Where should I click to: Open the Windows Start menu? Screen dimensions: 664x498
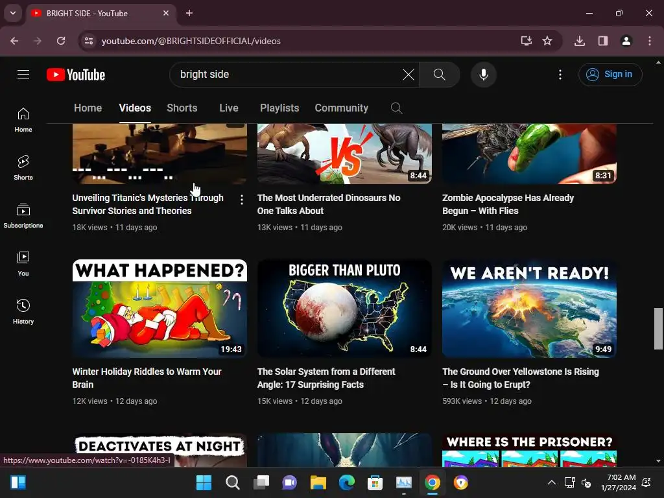[x=204, y=482]
